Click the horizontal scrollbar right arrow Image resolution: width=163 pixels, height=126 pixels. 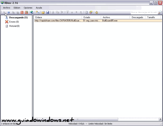pos(160,119)
